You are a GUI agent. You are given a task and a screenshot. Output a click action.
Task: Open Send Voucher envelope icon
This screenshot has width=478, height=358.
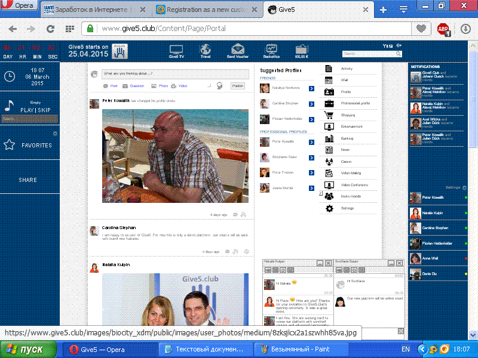238,49
